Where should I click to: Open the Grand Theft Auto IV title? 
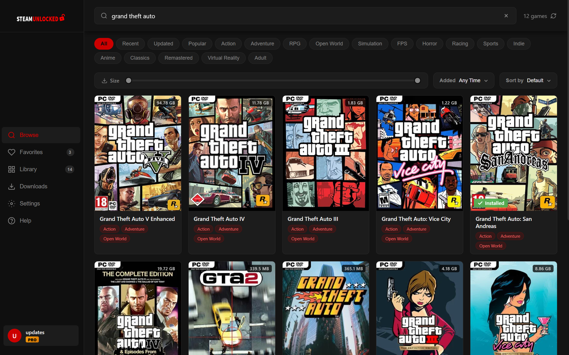(219, 219)
